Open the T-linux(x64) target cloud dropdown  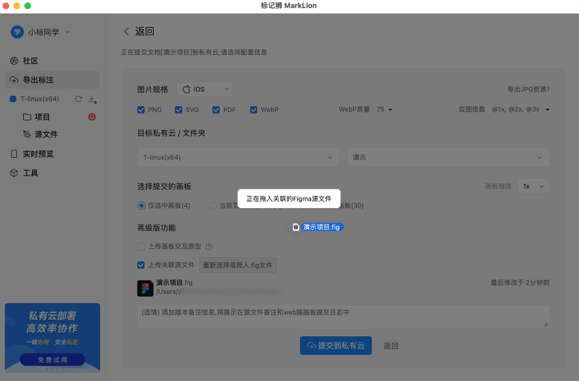click(238, 157)
